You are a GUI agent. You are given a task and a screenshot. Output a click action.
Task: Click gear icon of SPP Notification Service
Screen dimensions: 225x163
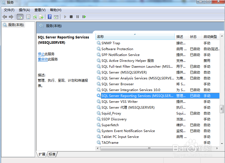98,55
